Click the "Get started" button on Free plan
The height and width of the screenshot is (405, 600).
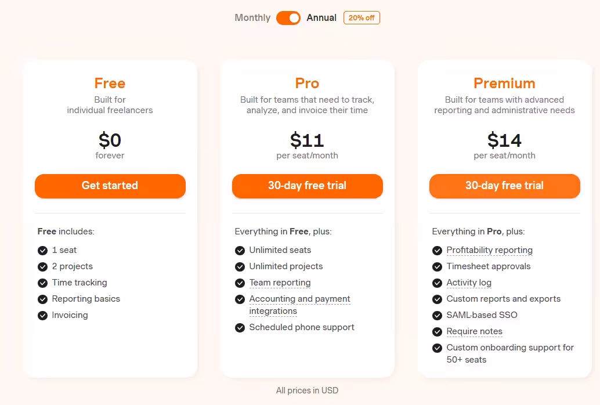(110, 186)
